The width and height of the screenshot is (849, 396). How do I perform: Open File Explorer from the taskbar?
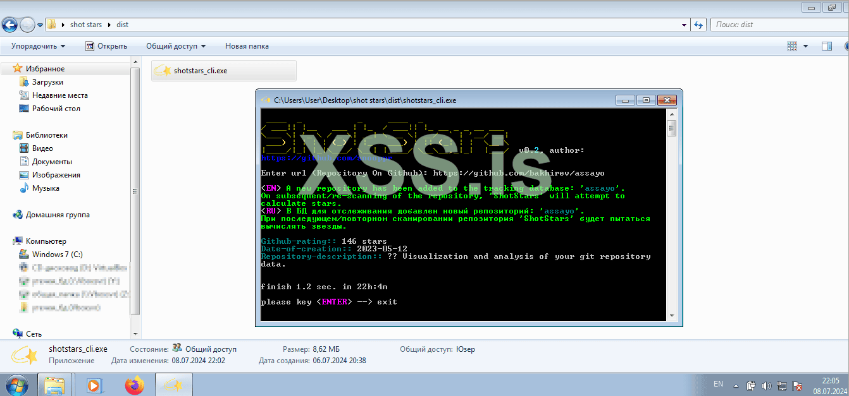point(54,385)
